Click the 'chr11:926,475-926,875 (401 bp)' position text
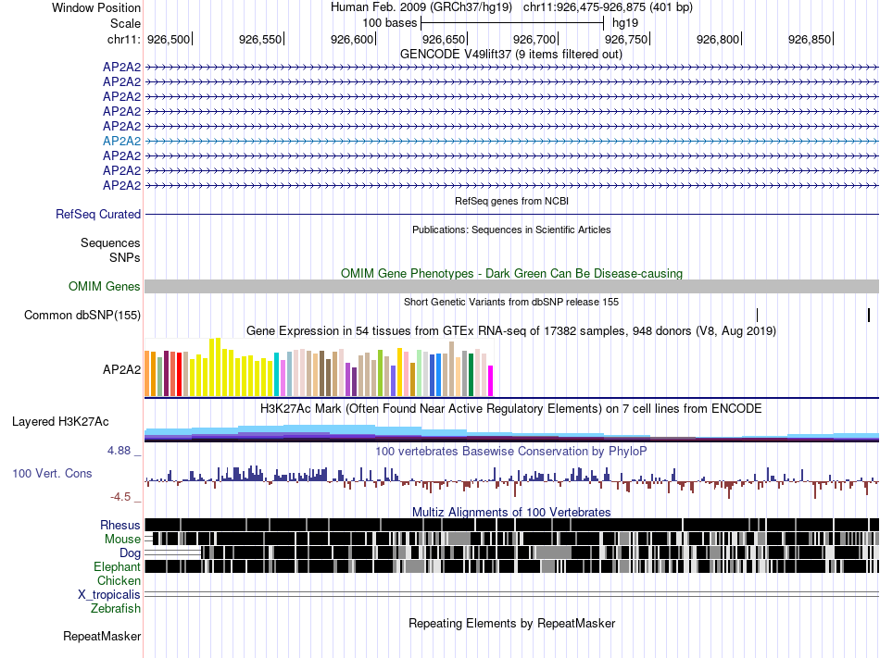Image resolution: width=880 pixels, height=658 pixels. (608, 7)
